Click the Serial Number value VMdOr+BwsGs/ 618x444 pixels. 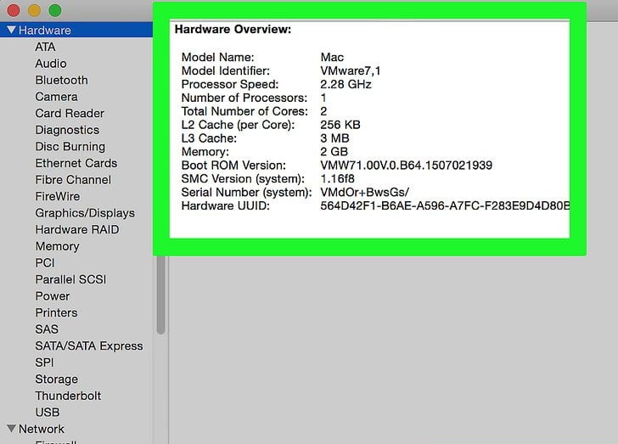tap(364, 193)
